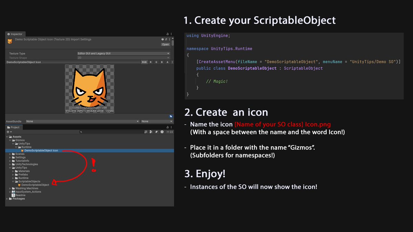Image resolution: width=413 pixels, height=232 pixels.
Task: Collapse the Gizmos UnityTips subfolder arrow
Action: click(13, 144)
